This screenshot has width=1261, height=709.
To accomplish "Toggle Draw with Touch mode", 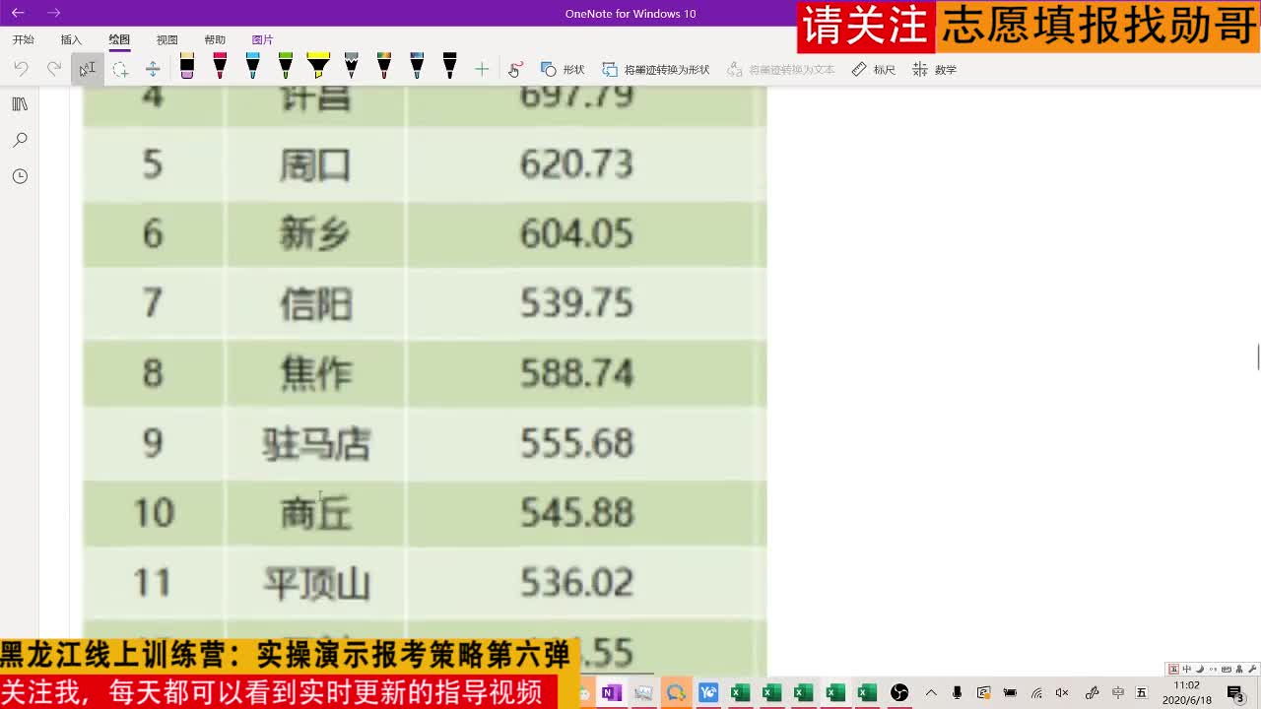I will tap(515, 69).
